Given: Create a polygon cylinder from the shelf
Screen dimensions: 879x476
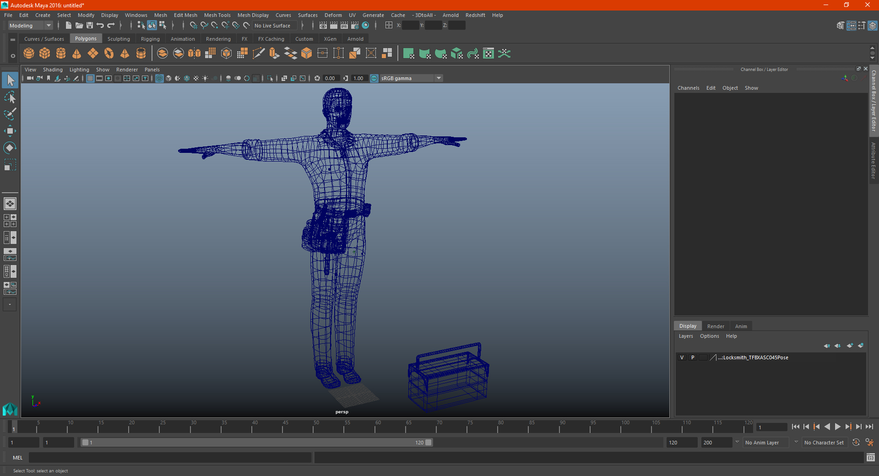Looking at the screenshot, I should (61, 54).
